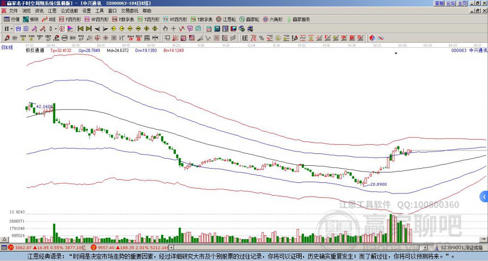
Task: Open the 工具 menu
Action: pyautogui.click(x=100, y=11)
